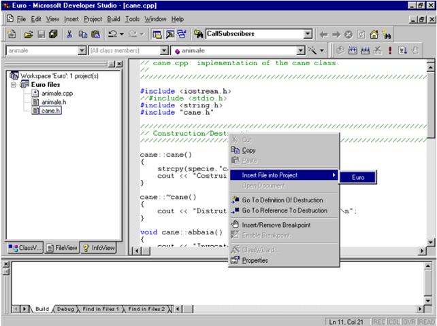This screenshot has width=437, height=326.
Task: Click the Find in Files binoculars icon
Action: (199, 34)
